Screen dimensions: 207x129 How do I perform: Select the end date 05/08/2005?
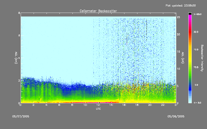coord(176,116)
